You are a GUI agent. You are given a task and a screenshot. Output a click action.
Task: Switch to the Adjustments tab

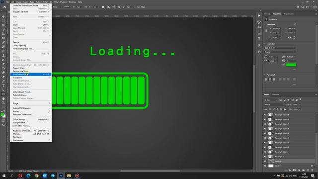(289, 14)
